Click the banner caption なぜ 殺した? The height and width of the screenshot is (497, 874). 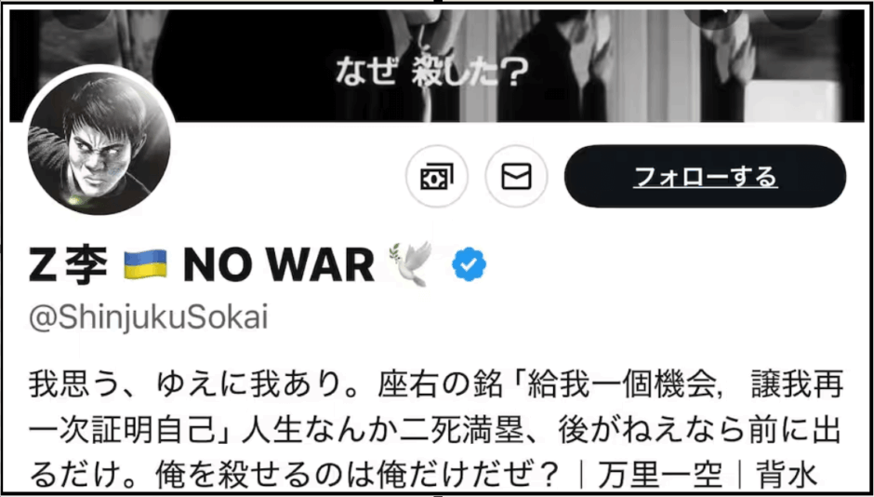(x=430, y=74)
